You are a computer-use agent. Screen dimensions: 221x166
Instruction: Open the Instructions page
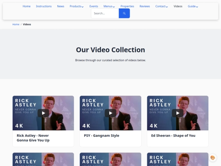tap(44, 6)
